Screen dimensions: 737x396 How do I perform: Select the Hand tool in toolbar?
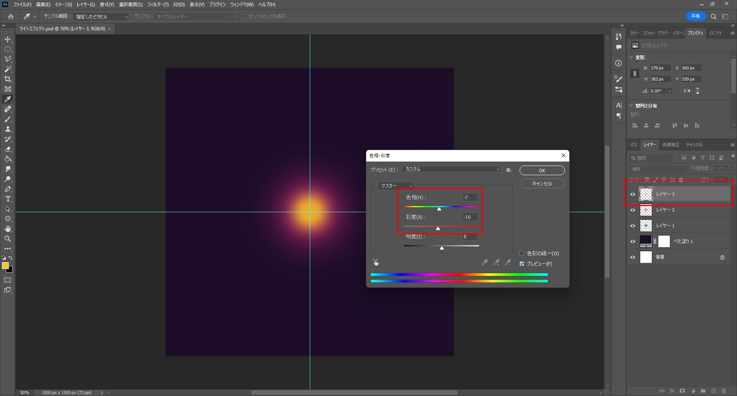8,229
